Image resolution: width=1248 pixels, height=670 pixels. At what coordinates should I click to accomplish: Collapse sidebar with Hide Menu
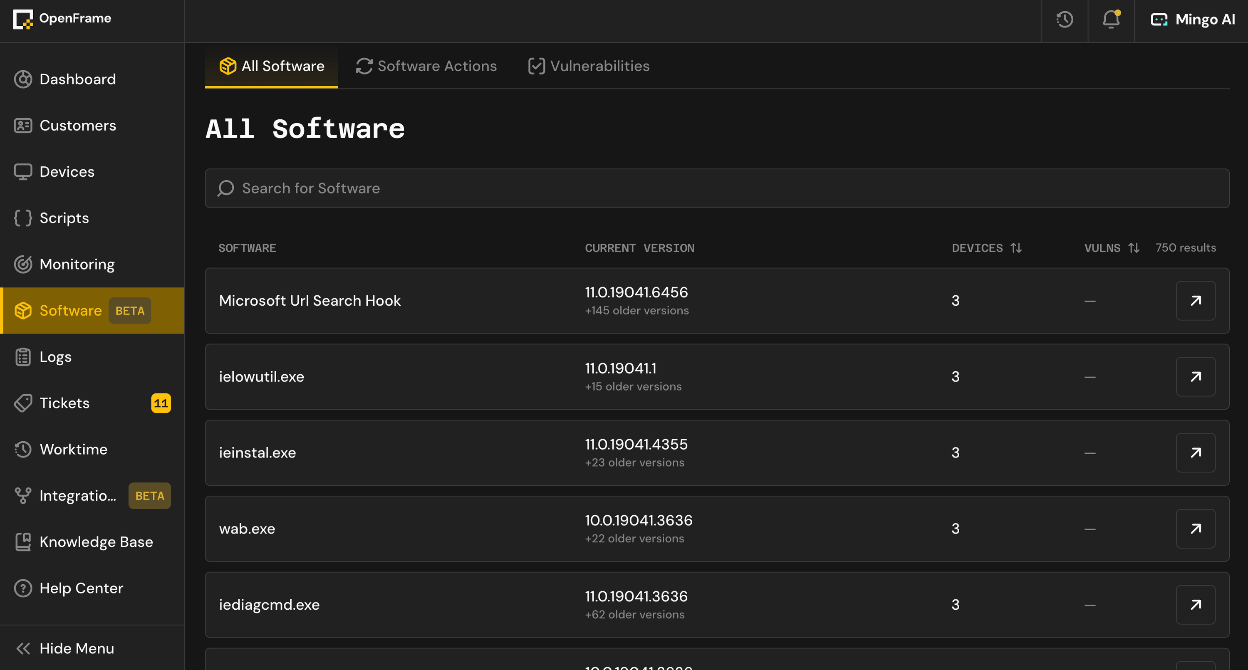click(x=92, y=648)
